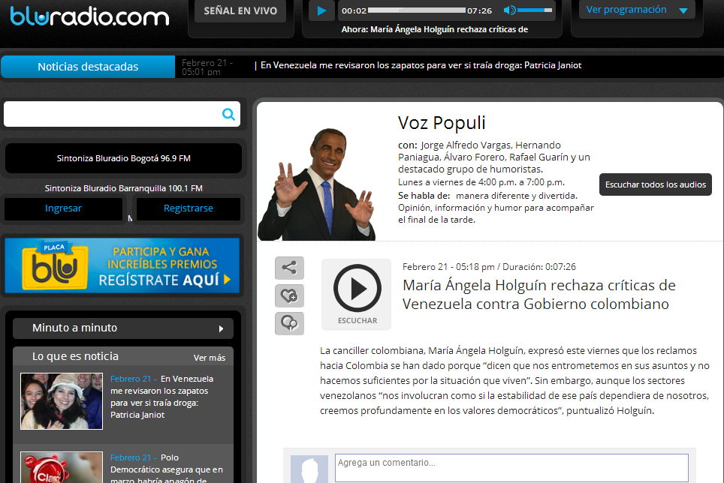The height and width of the screenshot is (483, 724).
Task: Click the now-playing Ahora title text
Action: [x=435, y=29]
